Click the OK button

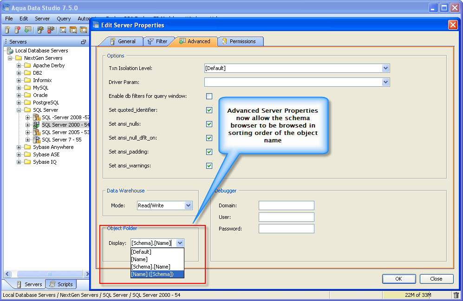click(x=399, y=279)
